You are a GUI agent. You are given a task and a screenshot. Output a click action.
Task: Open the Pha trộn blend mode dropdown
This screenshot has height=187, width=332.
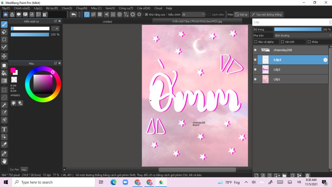pyautogui.click(x=303, y=35)
